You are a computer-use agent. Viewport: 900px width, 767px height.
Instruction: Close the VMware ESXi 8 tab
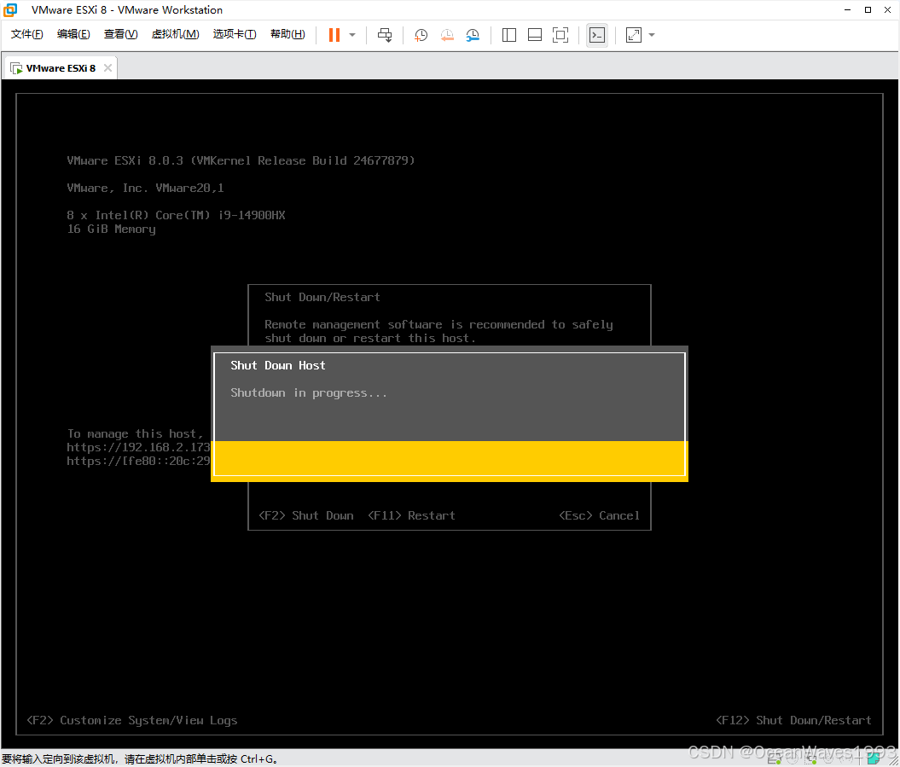(107, 67)
